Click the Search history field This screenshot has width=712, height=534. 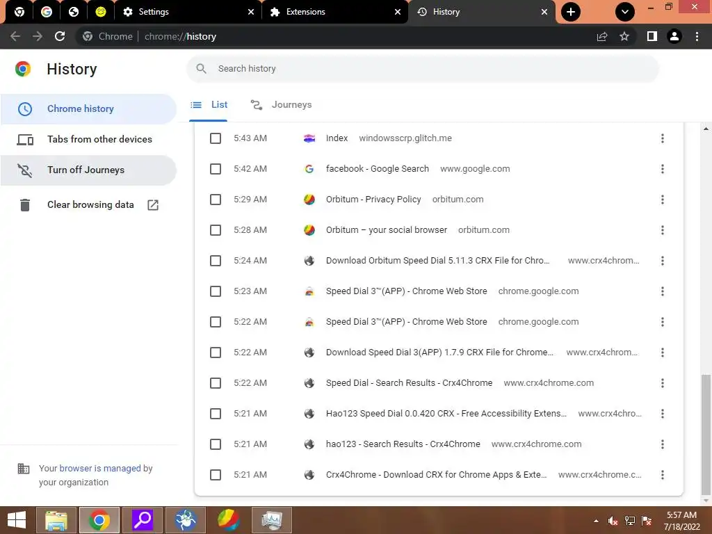coord(422,69)
